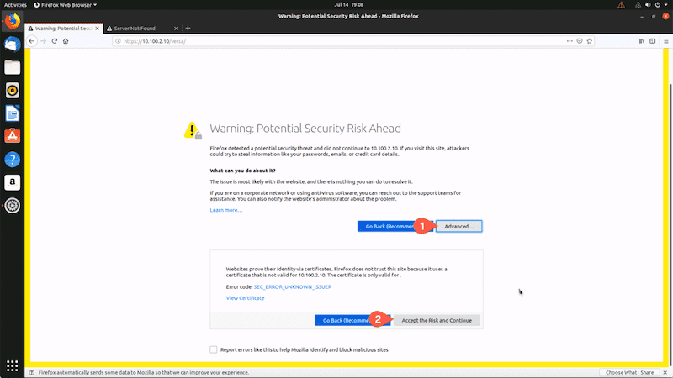Screen dimensions: 673x378
Task: Show site information icon in address bar
Action: coord(118,41)
